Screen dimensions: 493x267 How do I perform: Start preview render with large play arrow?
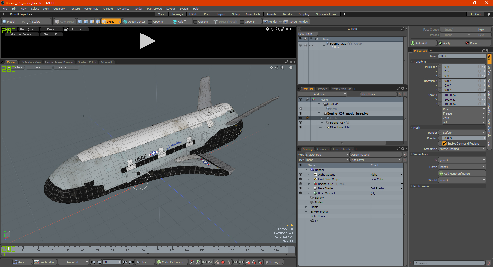(148, 41)
